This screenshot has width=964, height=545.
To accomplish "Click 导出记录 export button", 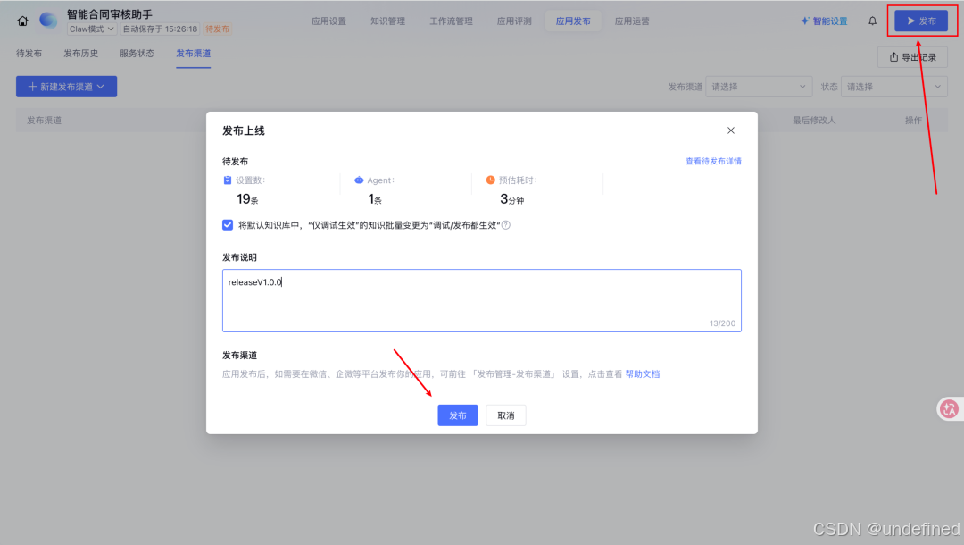I will pos(913,57).
